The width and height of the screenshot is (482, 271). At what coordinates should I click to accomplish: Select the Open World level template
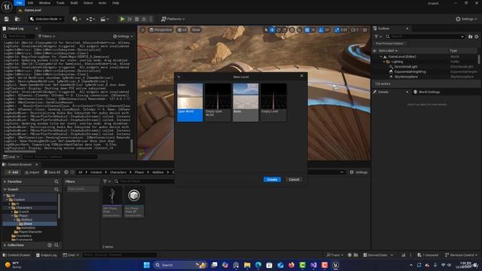tap(190, 102)
